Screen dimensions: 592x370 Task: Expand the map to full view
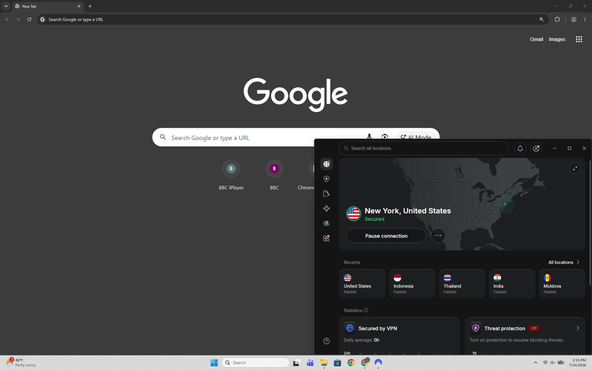[x=575, y=168]
